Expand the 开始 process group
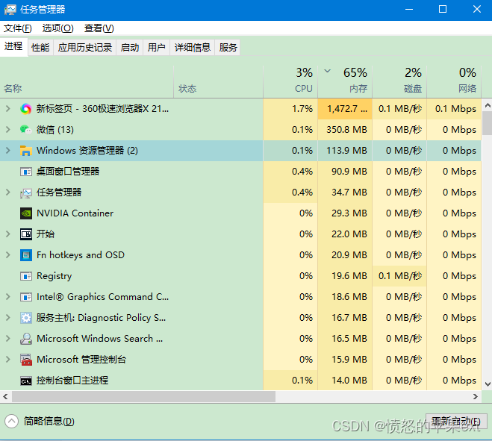 [8, 234]
